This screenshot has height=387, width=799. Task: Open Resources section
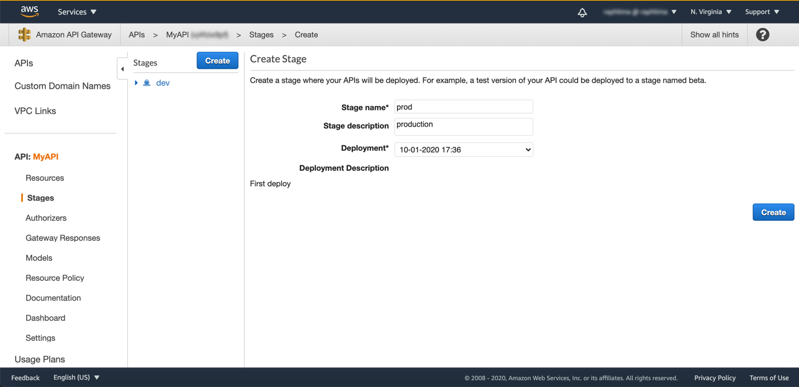45,178
